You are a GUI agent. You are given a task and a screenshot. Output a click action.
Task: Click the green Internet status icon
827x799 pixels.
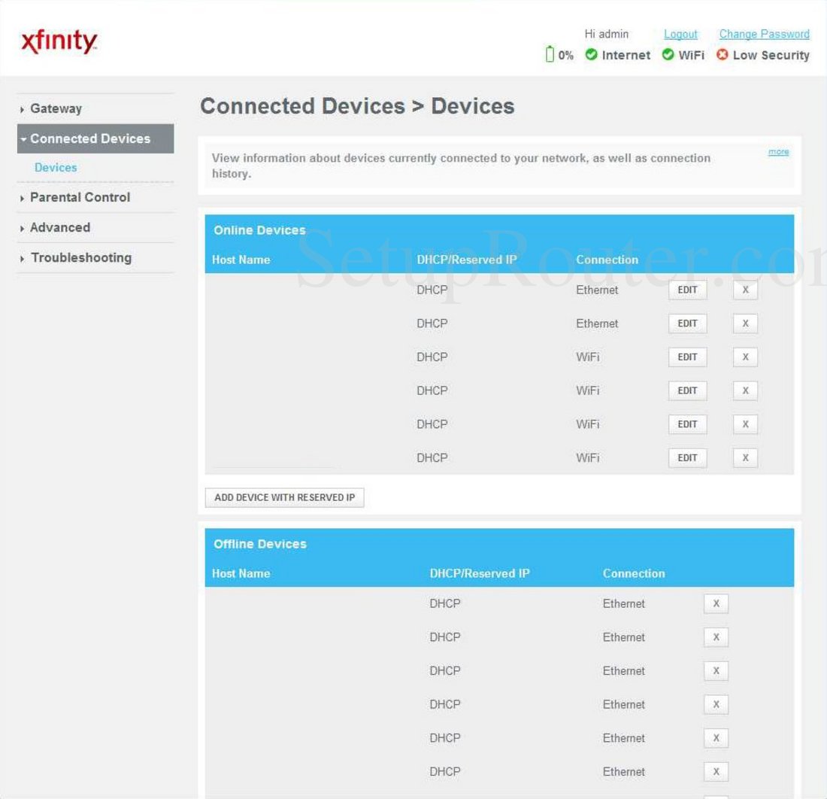tap(591, 55)
